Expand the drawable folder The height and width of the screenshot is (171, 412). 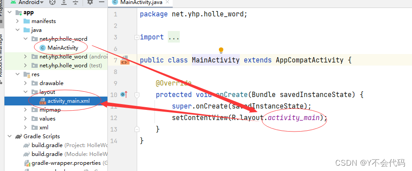25,83
